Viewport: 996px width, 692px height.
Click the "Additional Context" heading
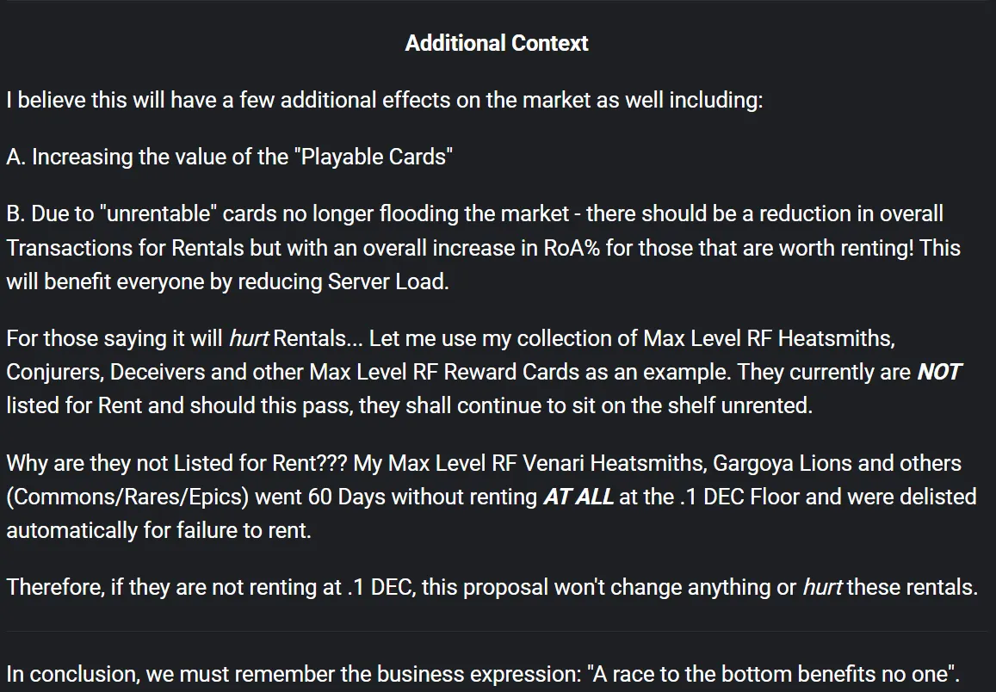[497, 43]
